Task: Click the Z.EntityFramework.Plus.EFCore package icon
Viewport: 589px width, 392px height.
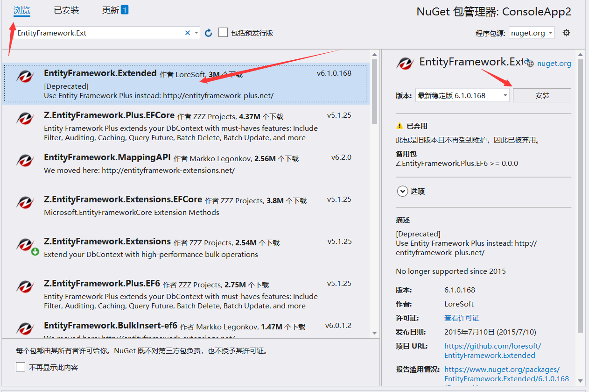Action: tap(25, 118)
